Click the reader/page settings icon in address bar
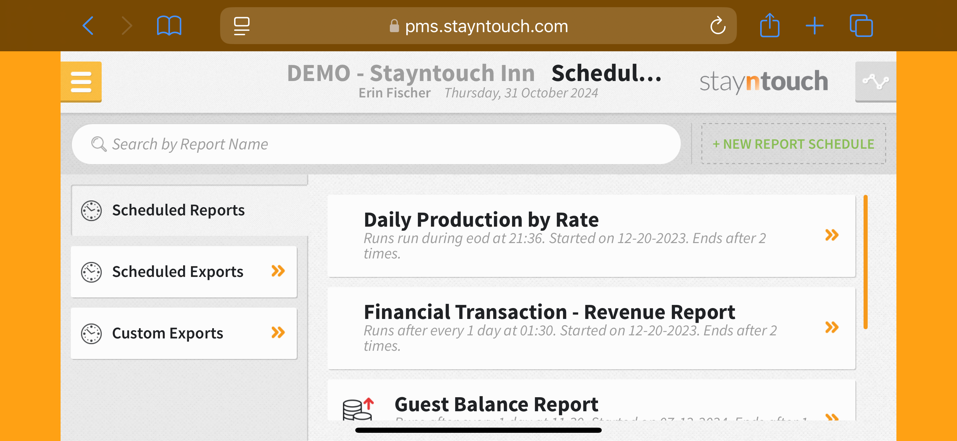 tap(242, 26)
